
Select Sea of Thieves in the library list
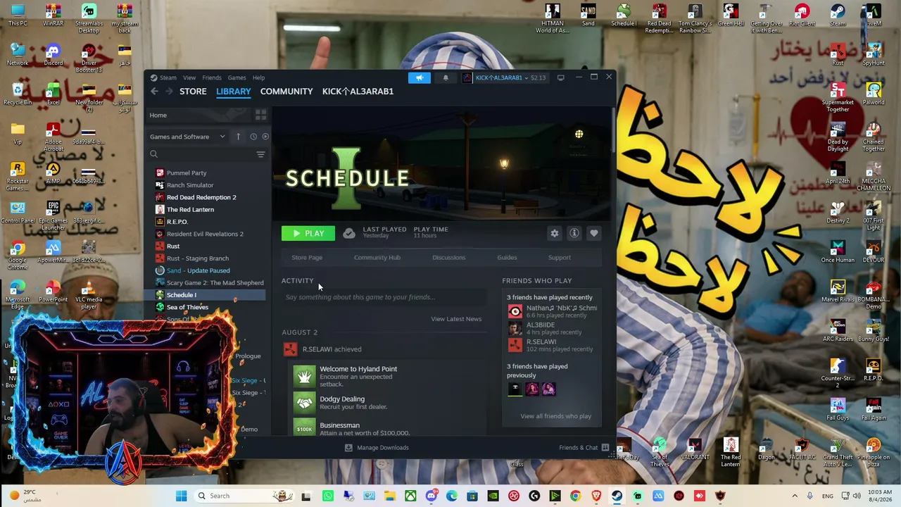click(187, 307)
